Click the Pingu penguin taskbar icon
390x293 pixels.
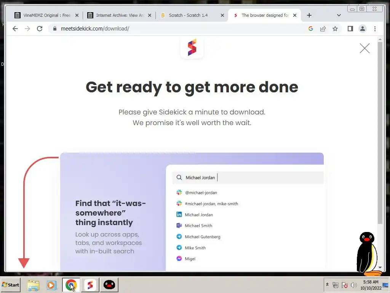coord(109,285)
